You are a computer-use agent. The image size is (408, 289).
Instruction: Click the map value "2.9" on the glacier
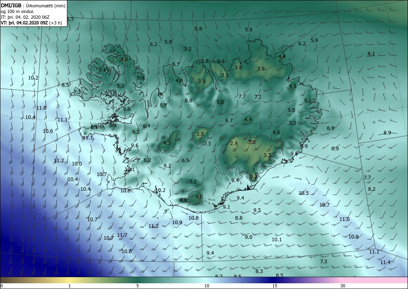[234, 143]
